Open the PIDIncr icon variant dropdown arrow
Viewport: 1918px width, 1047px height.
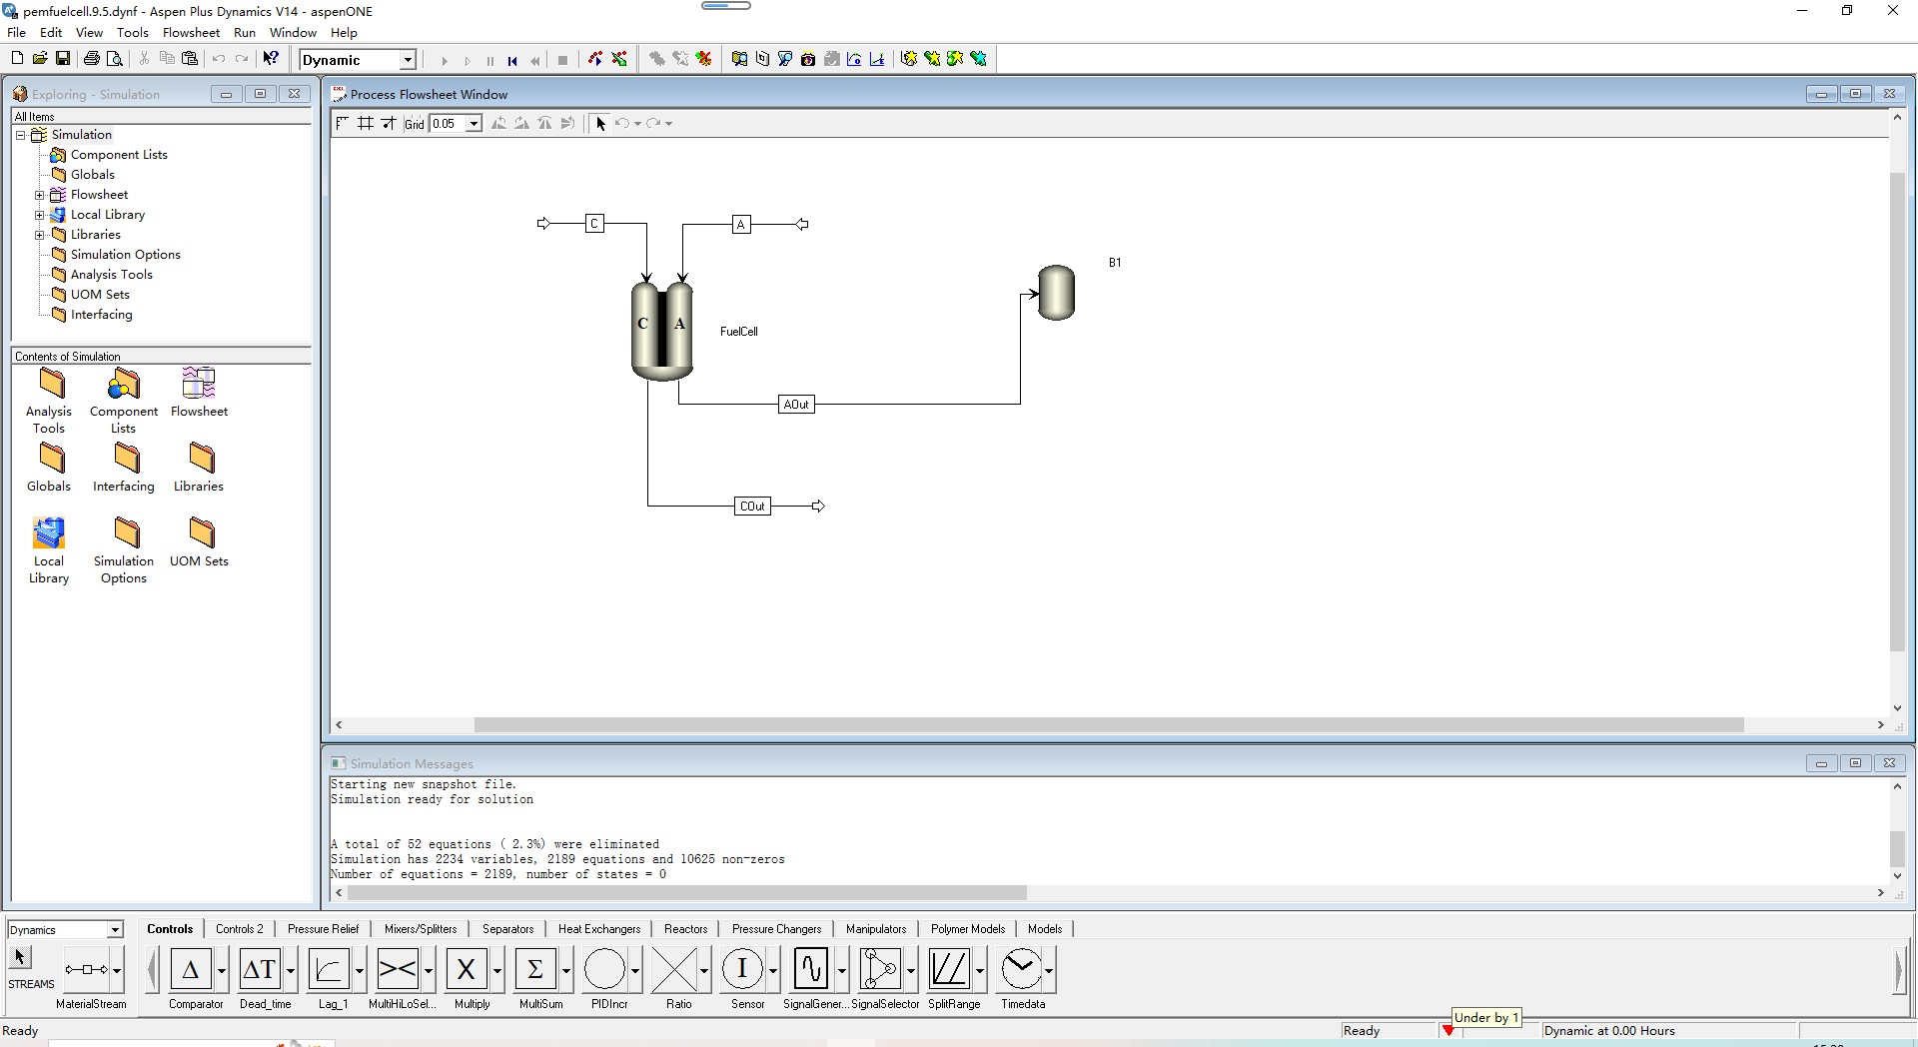(x=635, y=970)
